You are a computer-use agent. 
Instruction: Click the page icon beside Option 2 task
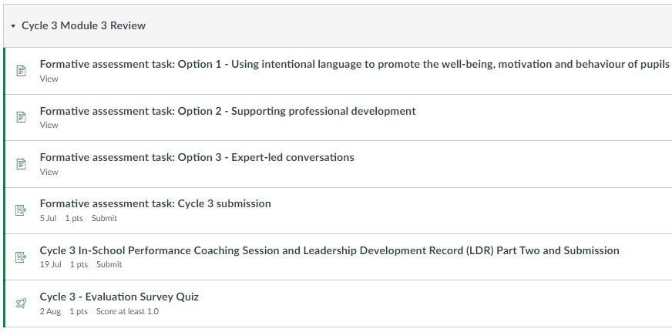(x=21, y=117)
